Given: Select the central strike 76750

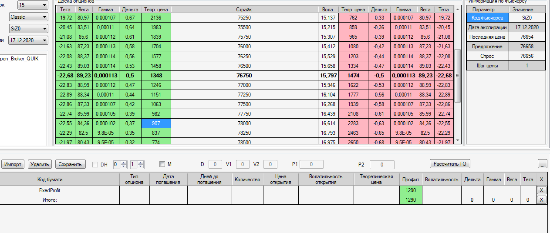Looking at the screenshot, I should tap(244, 75).
